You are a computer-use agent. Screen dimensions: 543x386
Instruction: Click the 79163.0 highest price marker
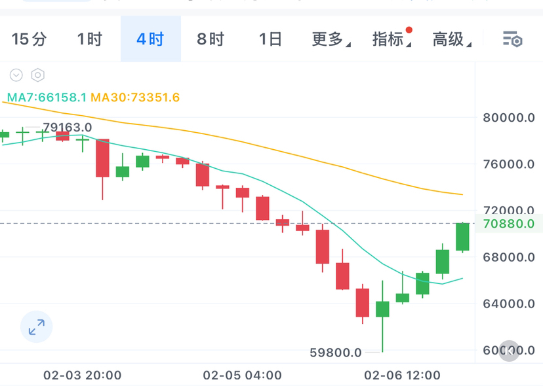[67, 127]
